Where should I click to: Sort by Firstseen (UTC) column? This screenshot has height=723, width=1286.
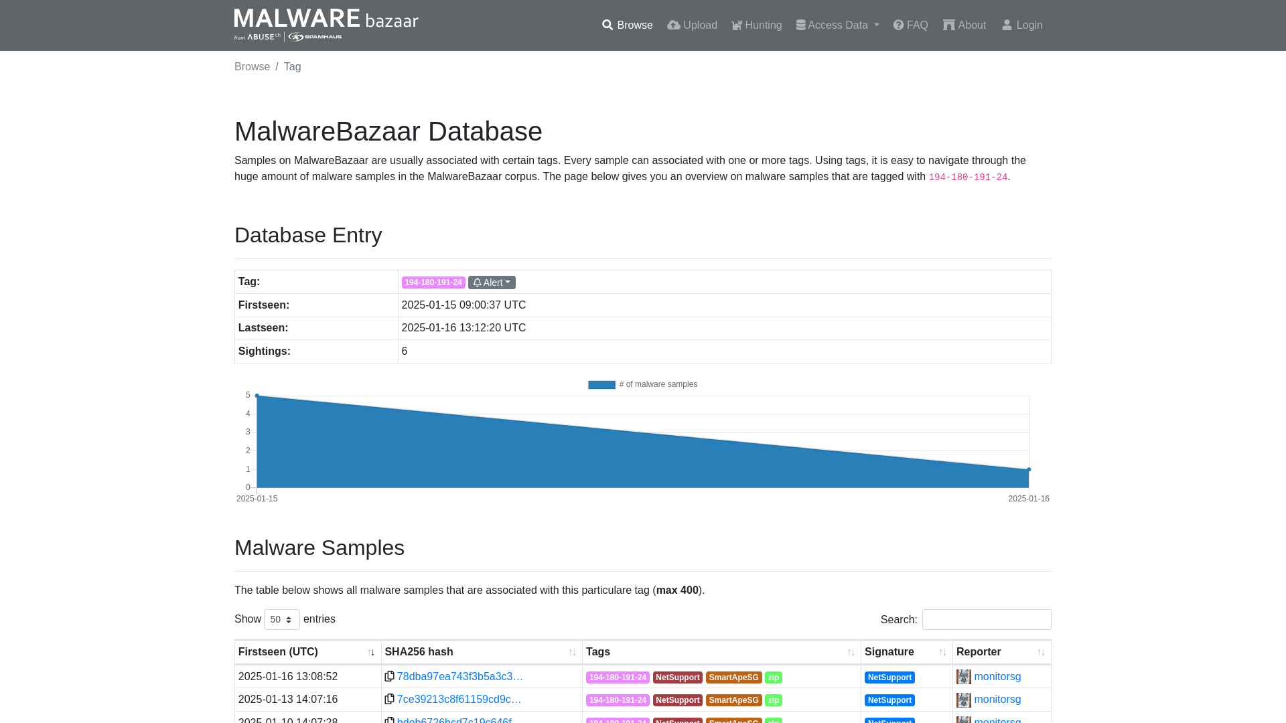pos(307,652)
